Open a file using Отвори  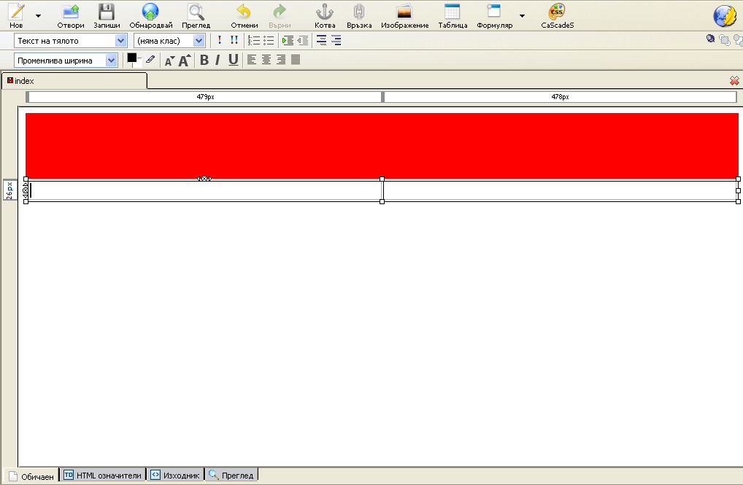[x=71, y=15]
